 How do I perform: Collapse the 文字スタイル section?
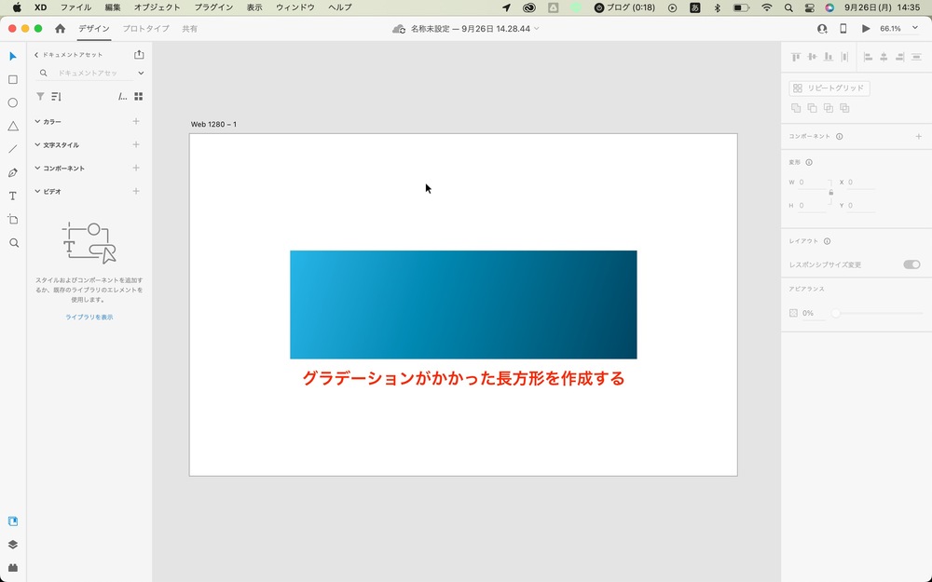pyautogui.click(x=37, y=144)
